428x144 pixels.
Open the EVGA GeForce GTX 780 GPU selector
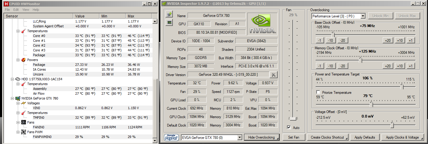[x=240, y=137]
